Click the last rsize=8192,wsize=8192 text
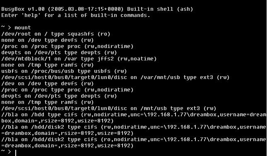267x156 pixels. [x=97, y=146]
